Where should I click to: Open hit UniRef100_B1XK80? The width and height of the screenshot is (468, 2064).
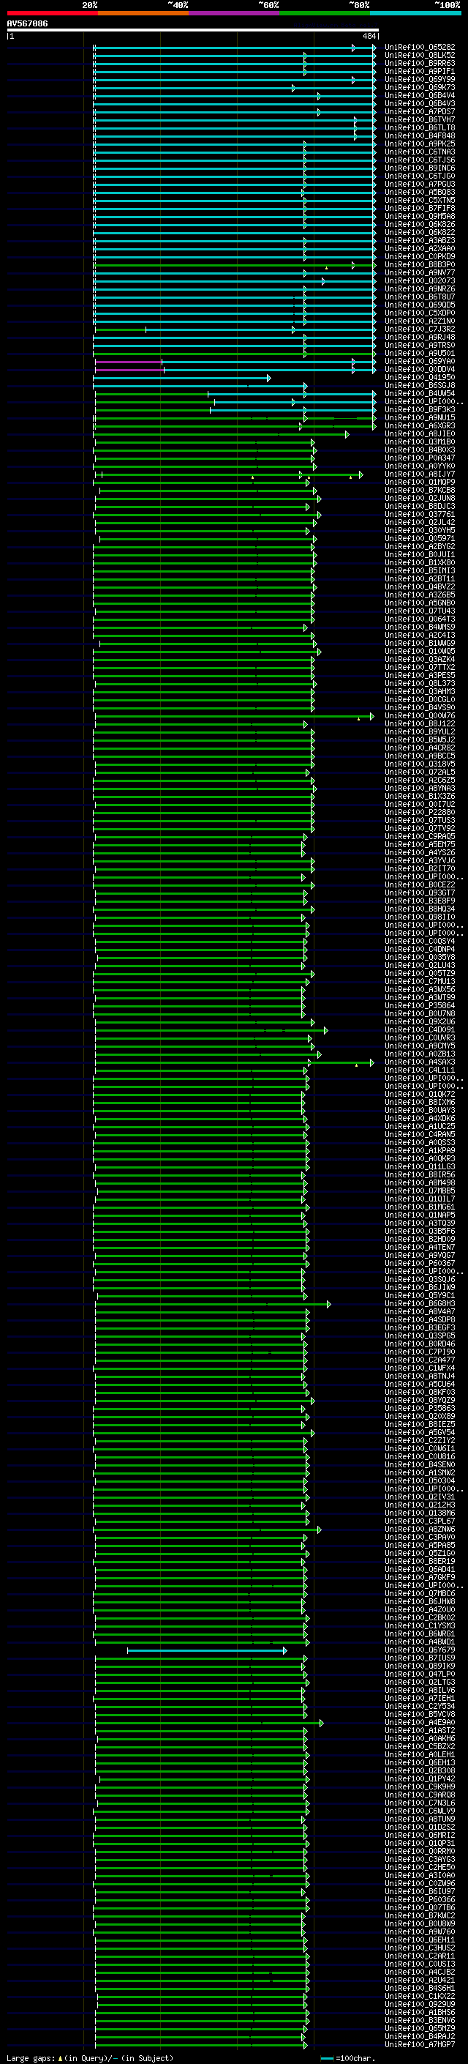pyautogui.click(x=420, y=562)
